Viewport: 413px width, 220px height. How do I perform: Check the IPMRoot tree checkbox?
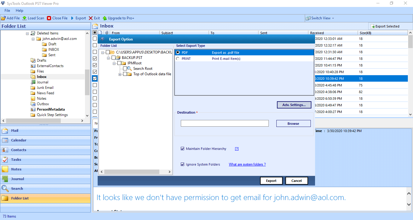pos(119,63)
